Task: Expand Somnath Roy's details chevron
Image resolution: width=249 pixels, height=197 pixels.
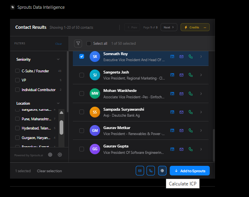Action: (201, 56)
